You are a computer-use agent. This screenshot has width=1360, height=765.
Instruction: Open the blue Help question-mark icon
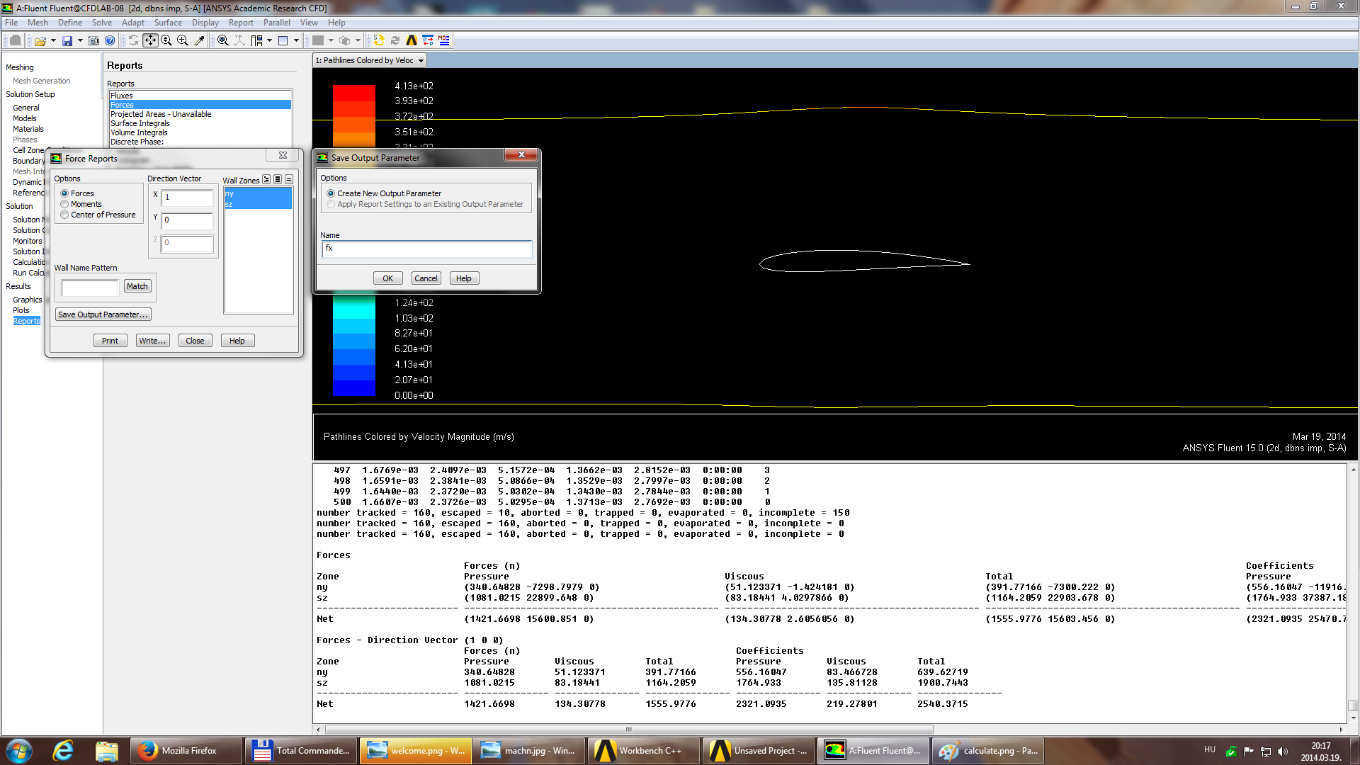(x=110, y=41)
